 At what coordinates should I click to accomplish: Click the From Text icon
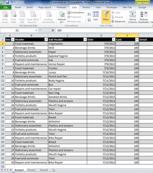pyautogui.click(x=22, y=17)
